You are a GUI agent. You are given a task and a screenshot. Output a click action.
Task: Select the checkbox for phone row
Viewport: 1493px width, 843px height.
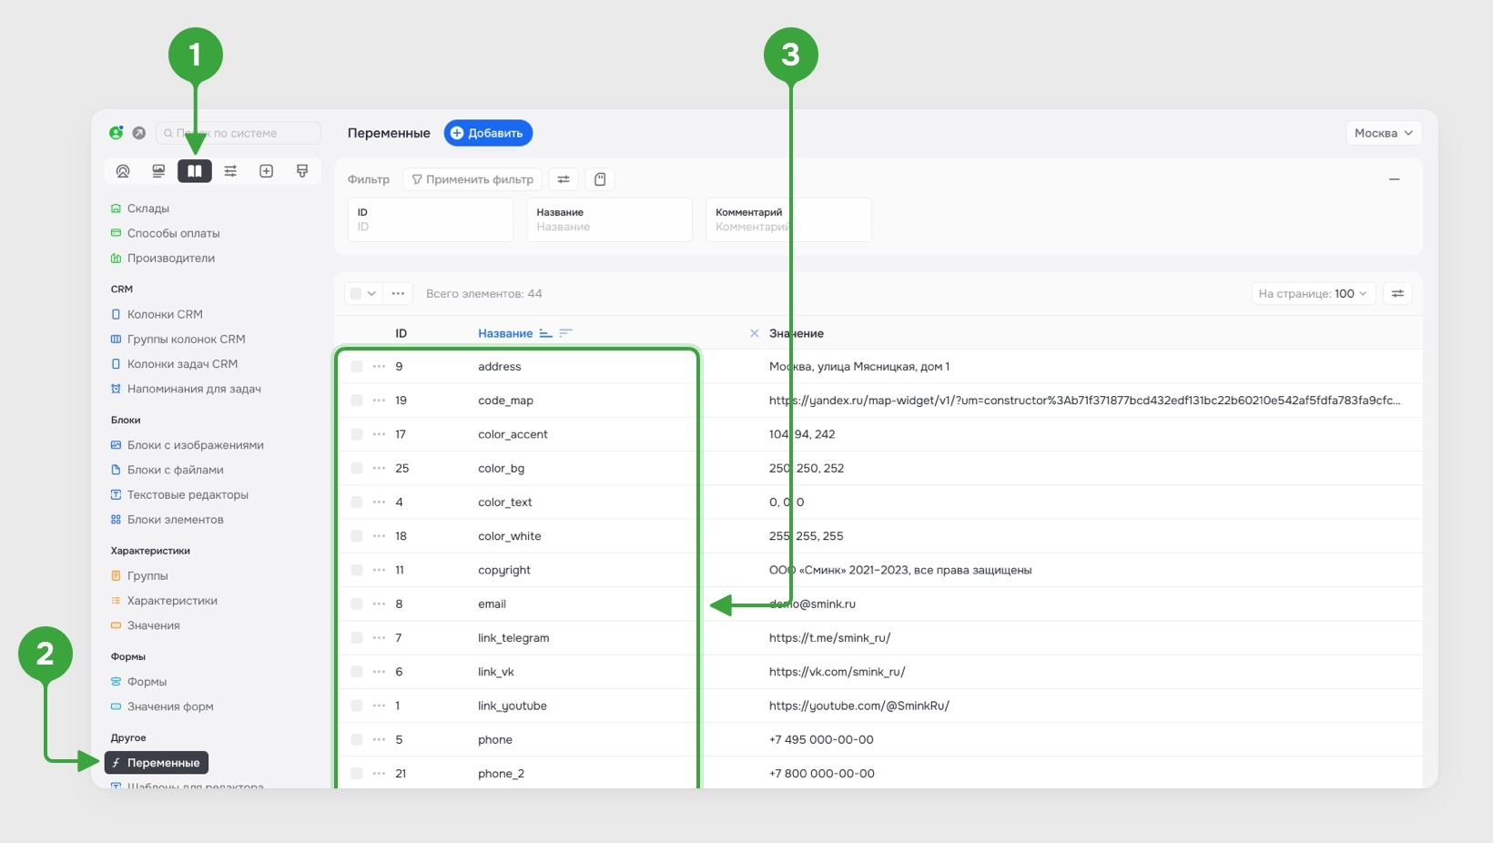click(357, 740)
